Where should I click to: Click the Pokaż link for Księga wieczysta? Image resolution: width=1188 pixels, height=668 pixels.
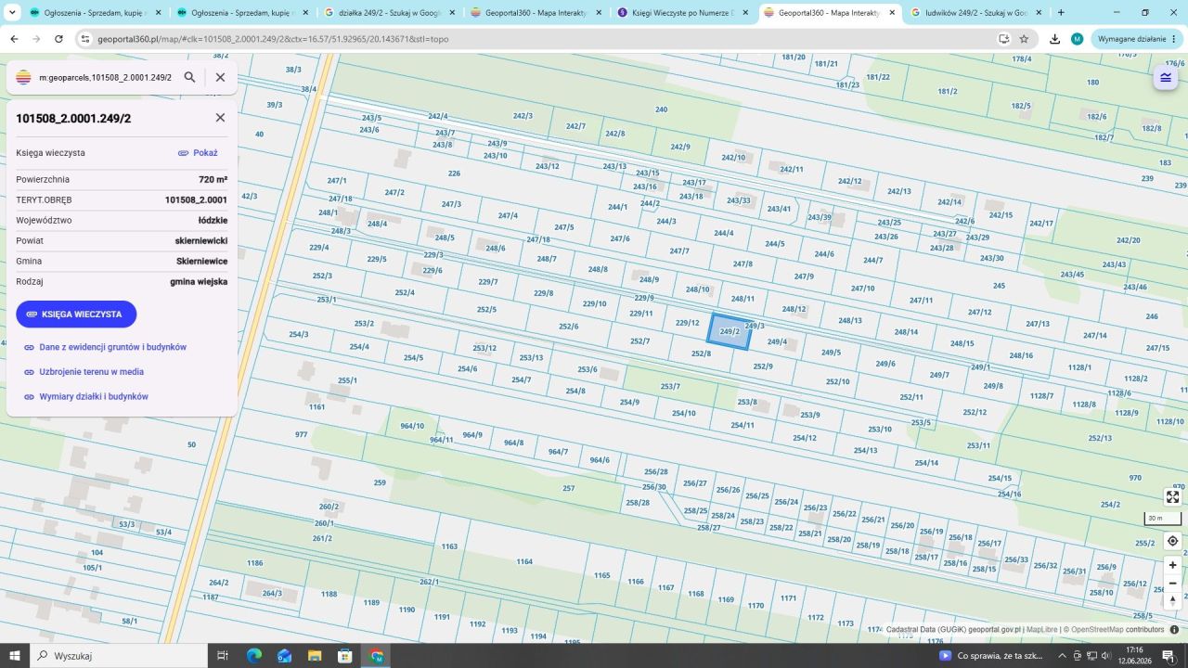click(x=198, y=153)
